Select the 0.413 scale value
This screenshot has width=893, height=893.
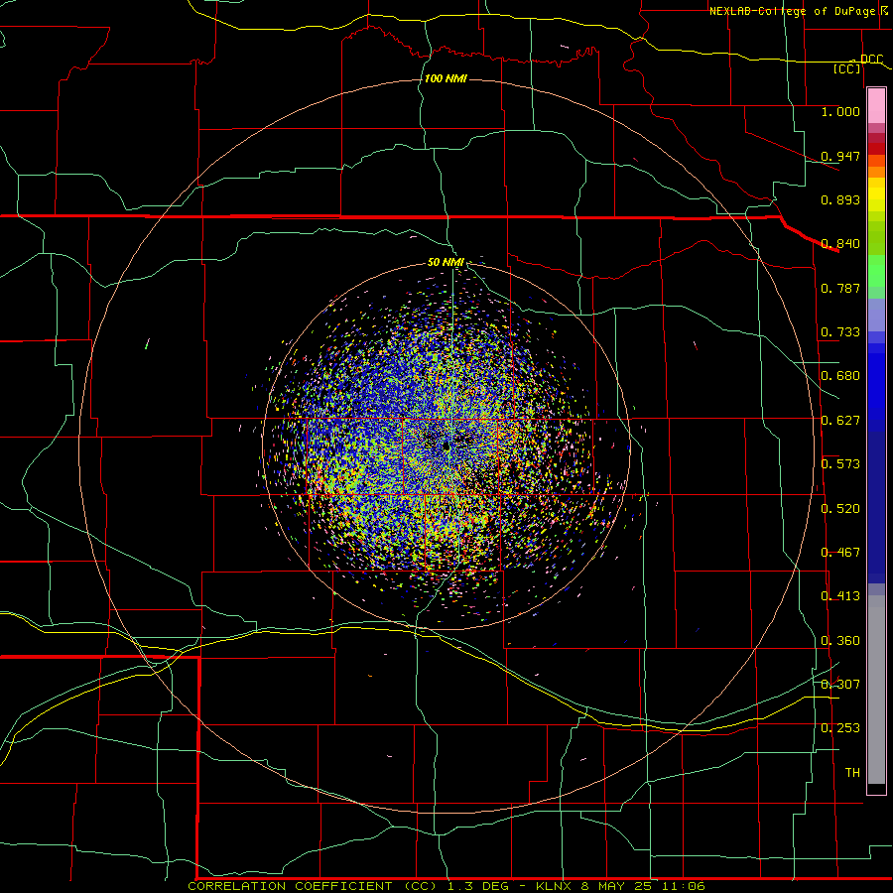(840, 596)
